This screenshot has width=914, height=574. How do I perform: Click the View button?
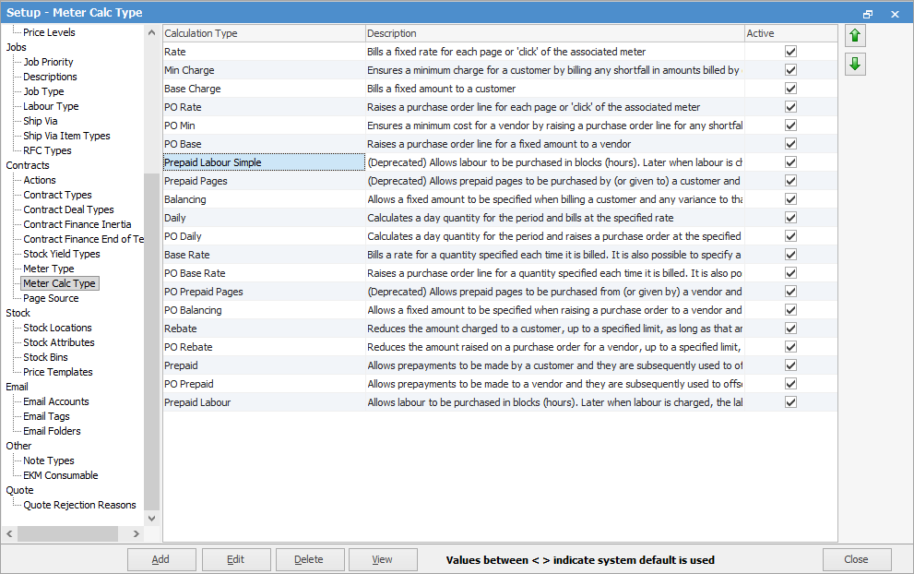point(383,559)
